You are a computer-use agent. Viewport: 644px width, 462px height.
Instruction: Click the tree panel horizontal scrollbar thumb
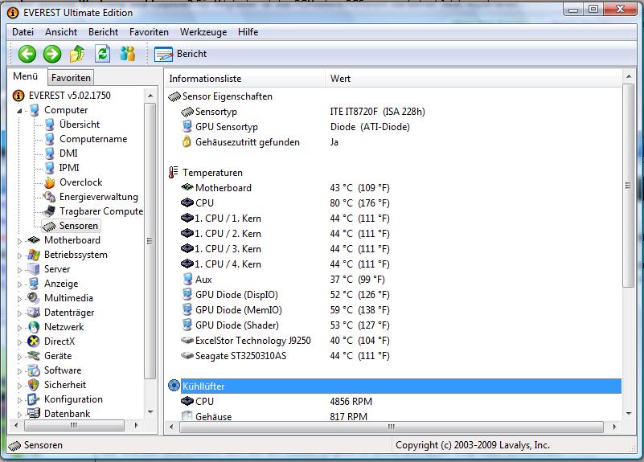tap(74, 426)
